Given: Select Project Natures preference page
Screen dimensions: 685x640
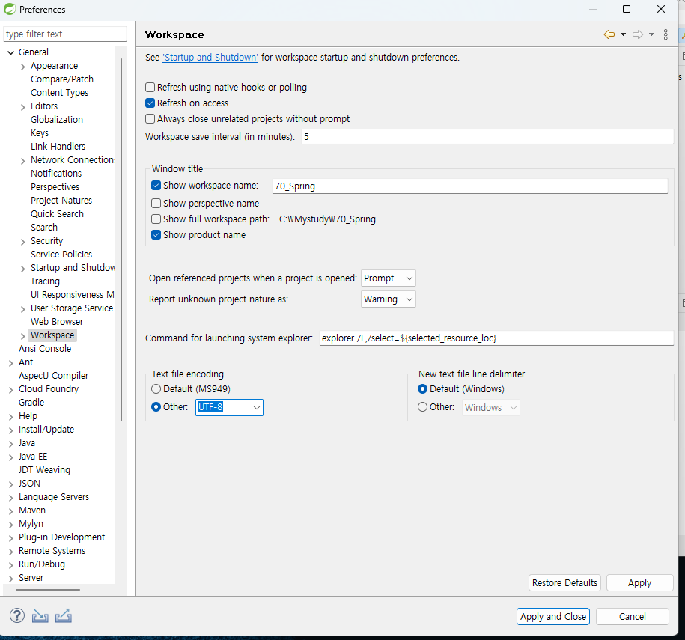Looking at the screenshot, I should tap(61, 201).
